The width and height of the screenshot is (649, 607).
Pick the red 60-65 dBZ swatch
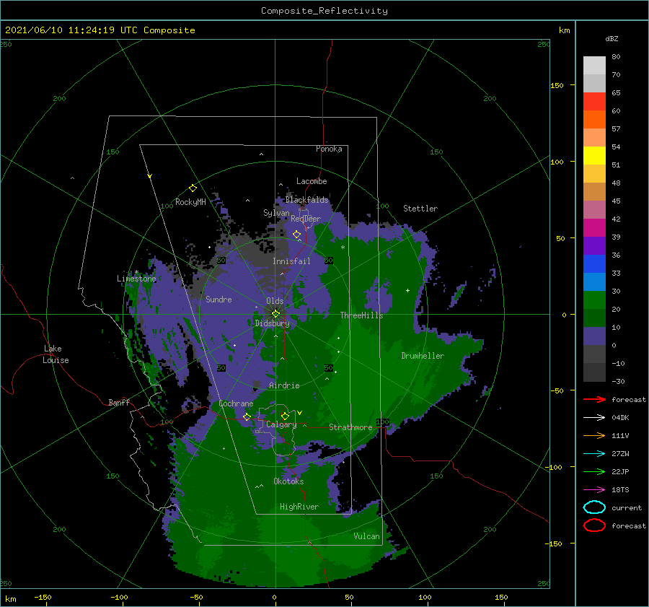point(594,102)
